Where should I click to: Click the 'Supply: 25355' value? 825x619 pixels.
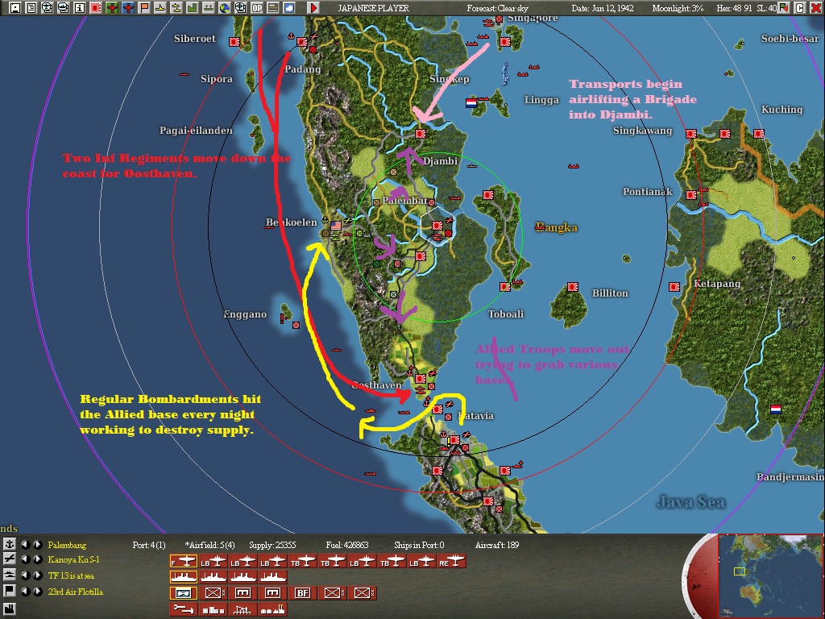pos(272,545)
